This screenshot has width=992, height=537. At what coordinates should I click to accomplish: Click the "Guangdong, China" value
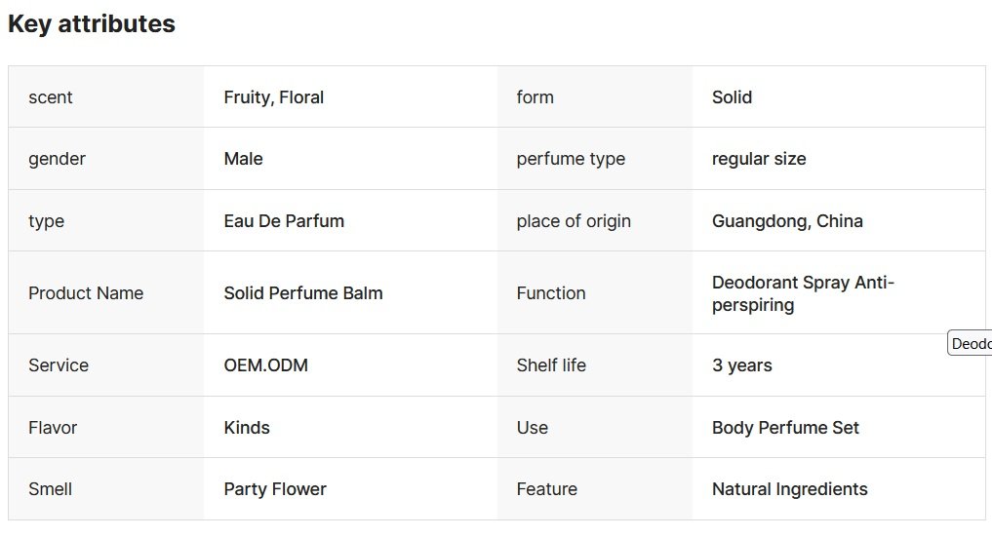(787, 221)
